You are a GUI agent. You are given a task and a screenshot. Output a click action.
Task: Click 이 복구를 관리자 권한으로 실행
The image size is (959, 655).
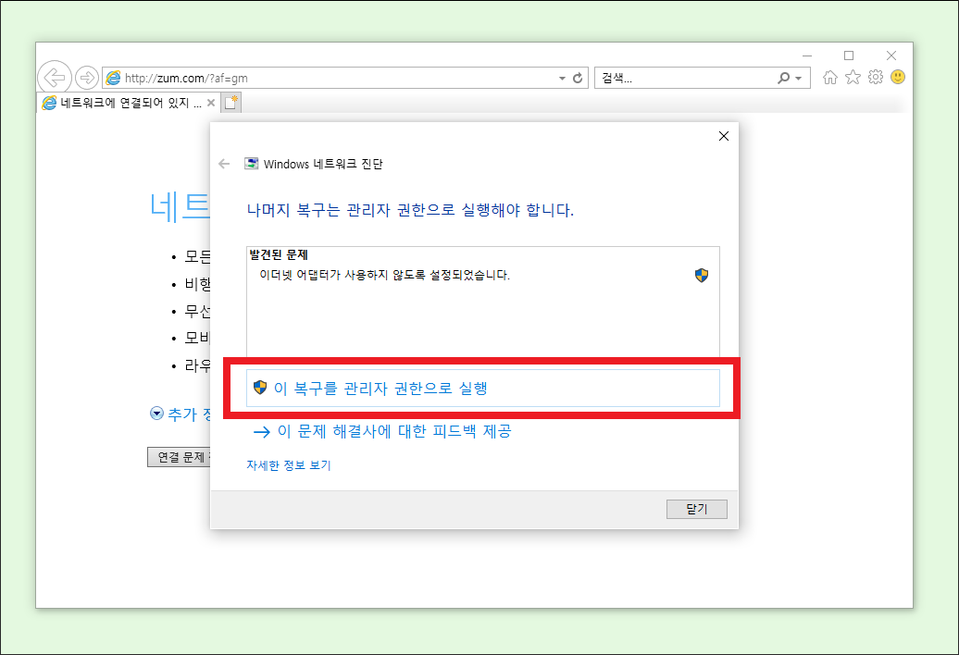pyautogui.click(x=483, y=388)
